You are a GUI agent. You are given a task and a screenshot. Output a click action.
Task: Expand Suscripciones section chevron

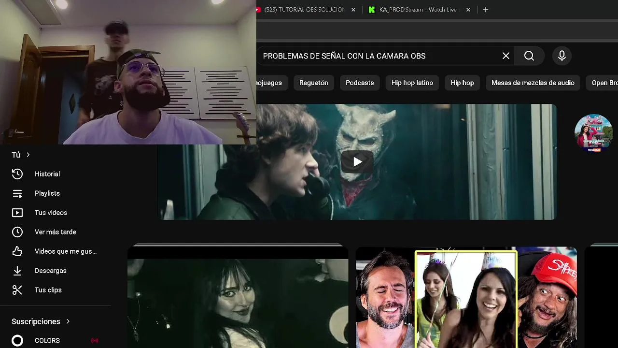point(68,321)
